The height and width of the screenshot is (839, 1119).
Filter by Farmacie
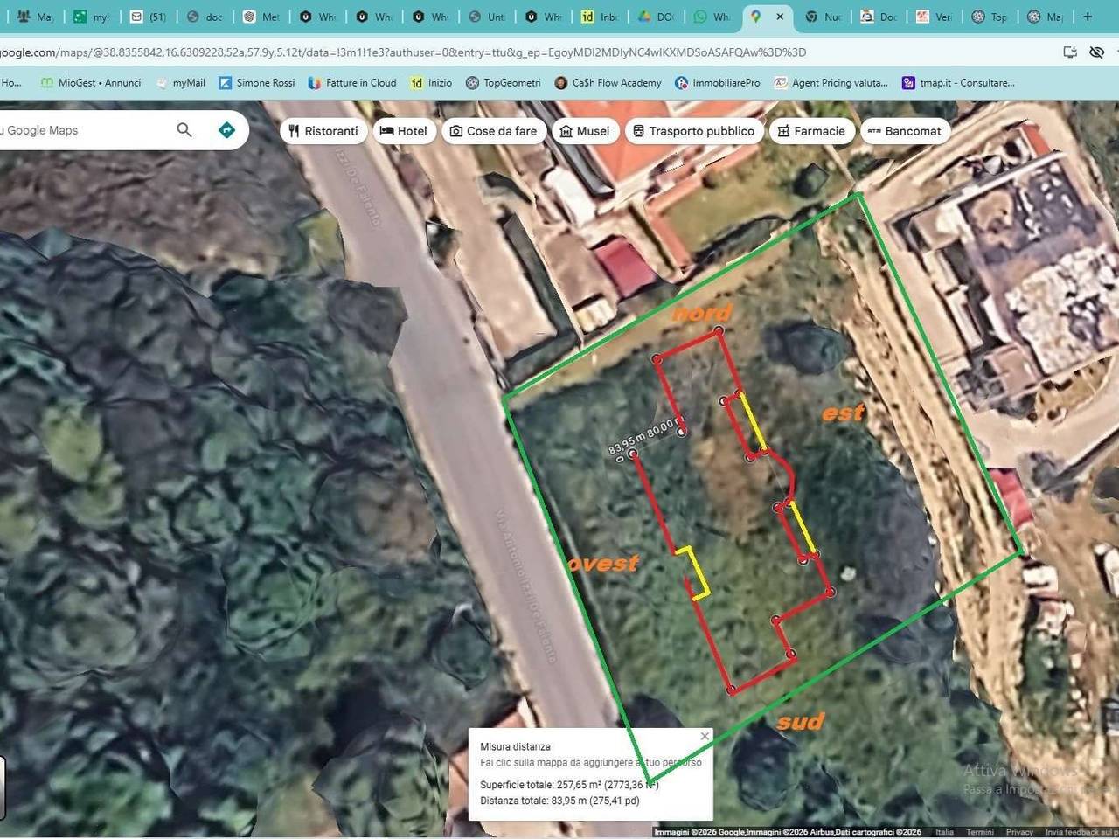(811, 131)
